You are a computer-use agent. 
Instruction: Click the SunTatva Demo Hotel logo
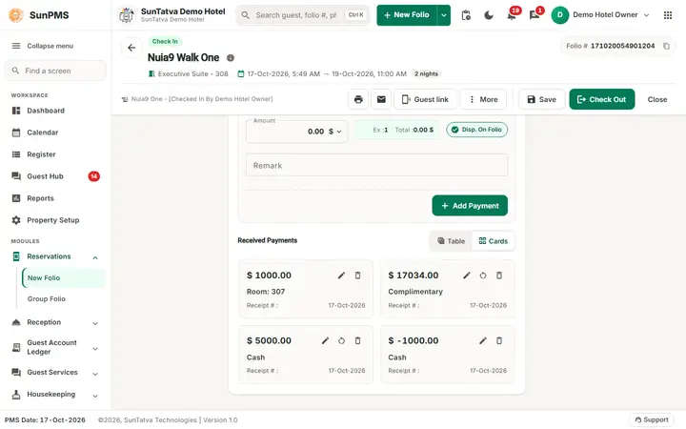click(x=127, y=15)
